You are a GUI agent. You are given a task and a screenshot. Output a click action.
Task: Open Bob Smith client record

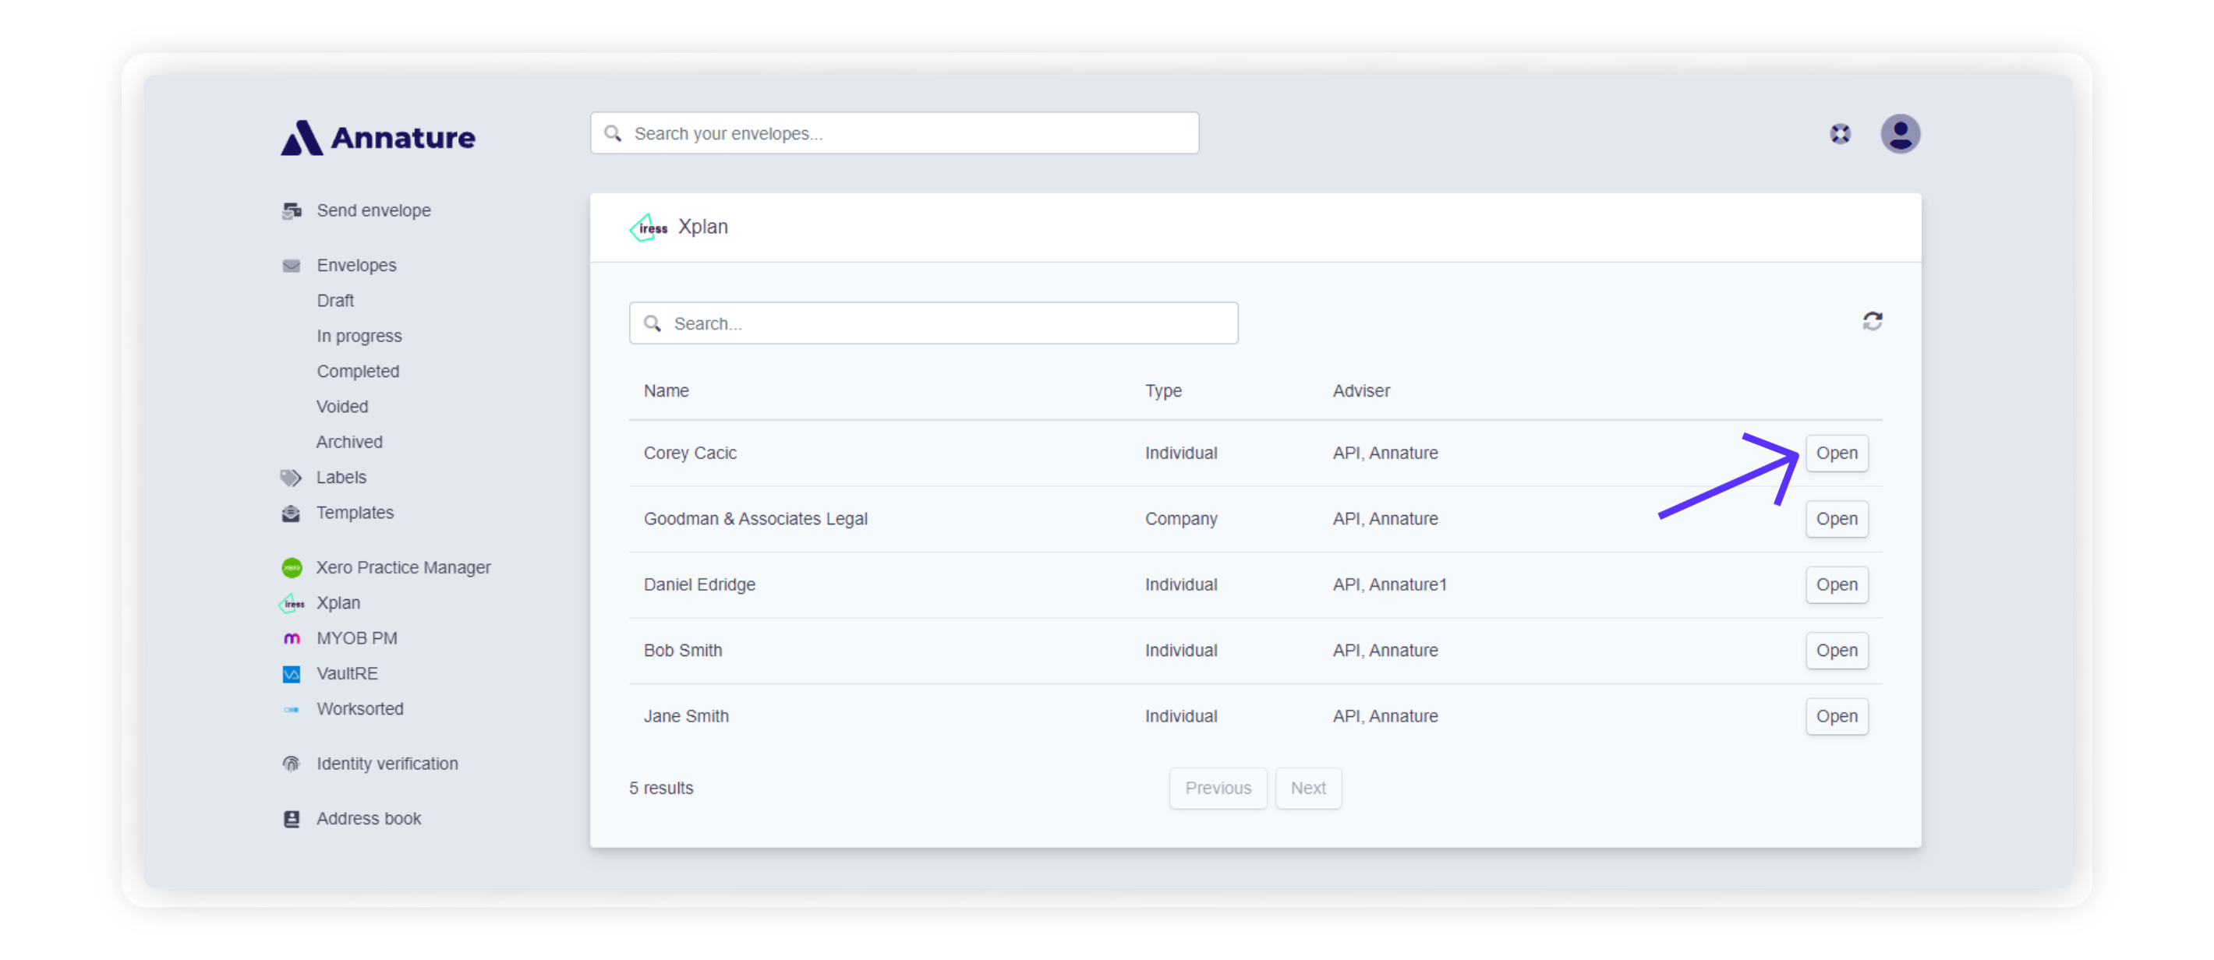point(1837,651)
